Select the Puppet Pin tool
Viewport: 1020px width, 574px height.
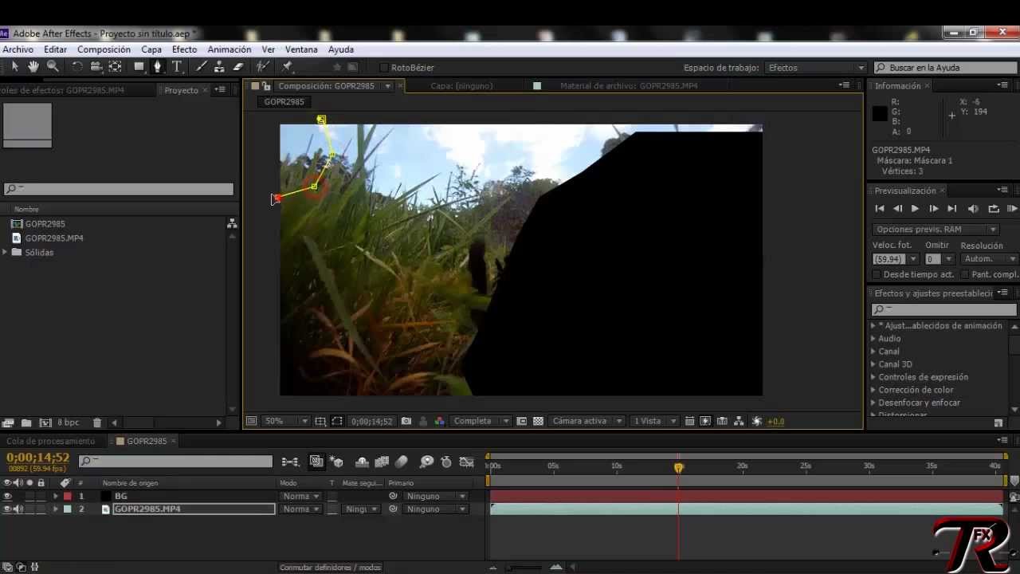pyautogui.click(x=288, y=67)
